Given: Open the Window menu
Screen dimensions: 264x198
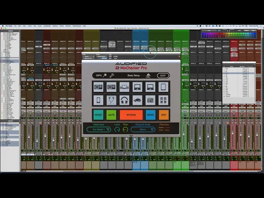Looking at the screenshot, I should coord(68,26).
